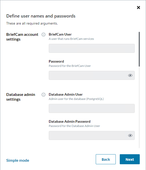146x170 pixels.
Task: Switch to Simple mode
Action: (18, 160)
